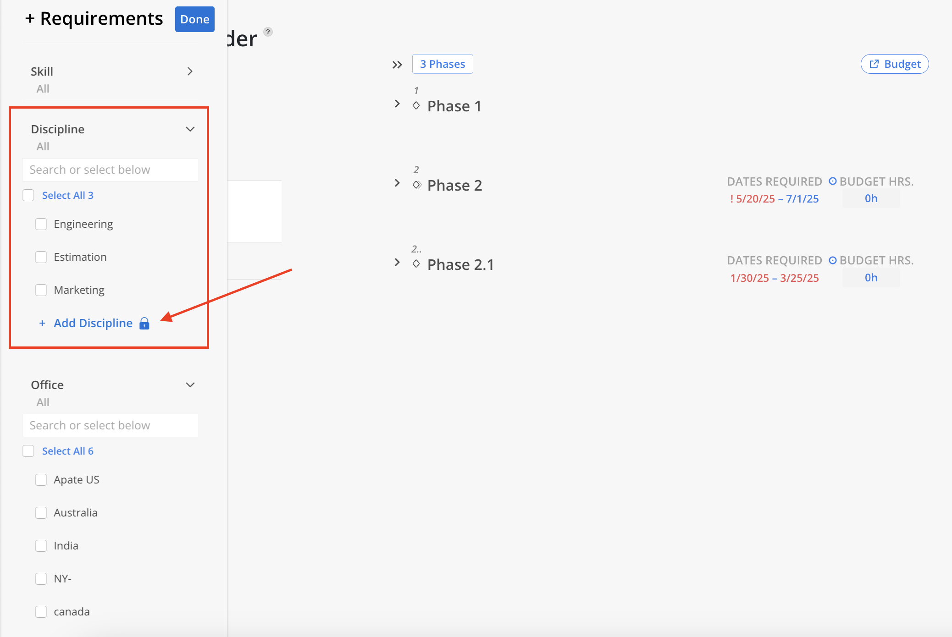Expand the Phase 2 row

397,183
